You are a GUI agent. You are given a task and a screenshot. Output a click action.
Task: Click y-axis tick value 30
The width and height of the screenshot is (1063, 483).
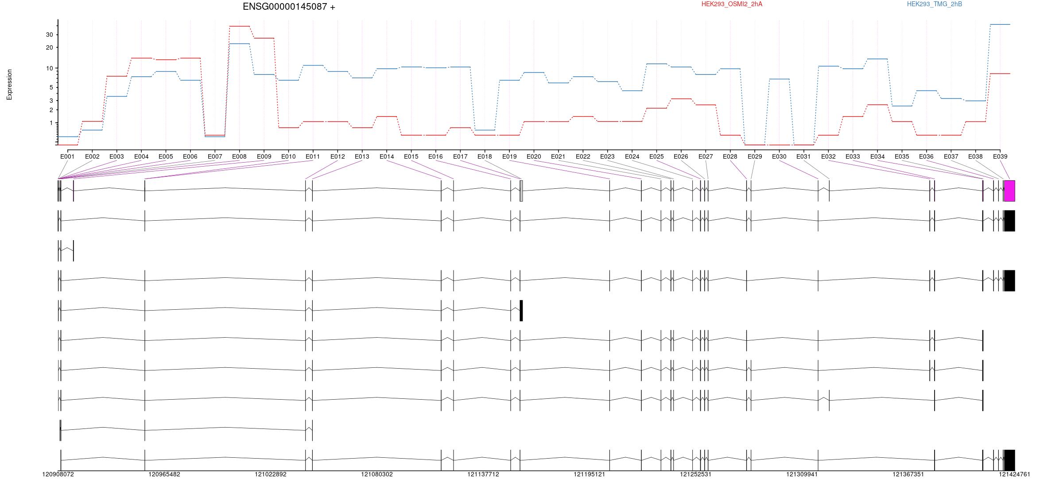(x=49, y=35)
